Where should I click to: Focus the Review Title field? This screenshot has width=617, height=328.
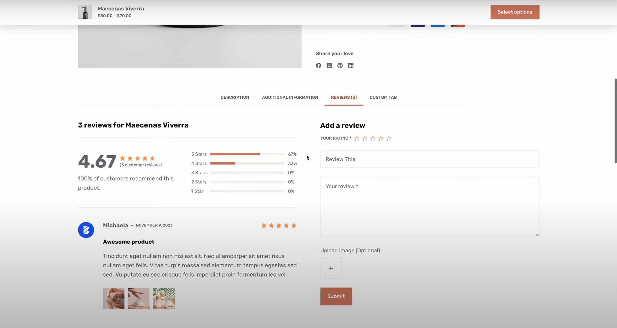(x=429, y=159)
